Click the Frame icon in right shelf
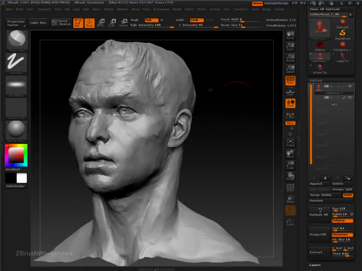The width and height of the screenshot is (362, 271). 290,143
